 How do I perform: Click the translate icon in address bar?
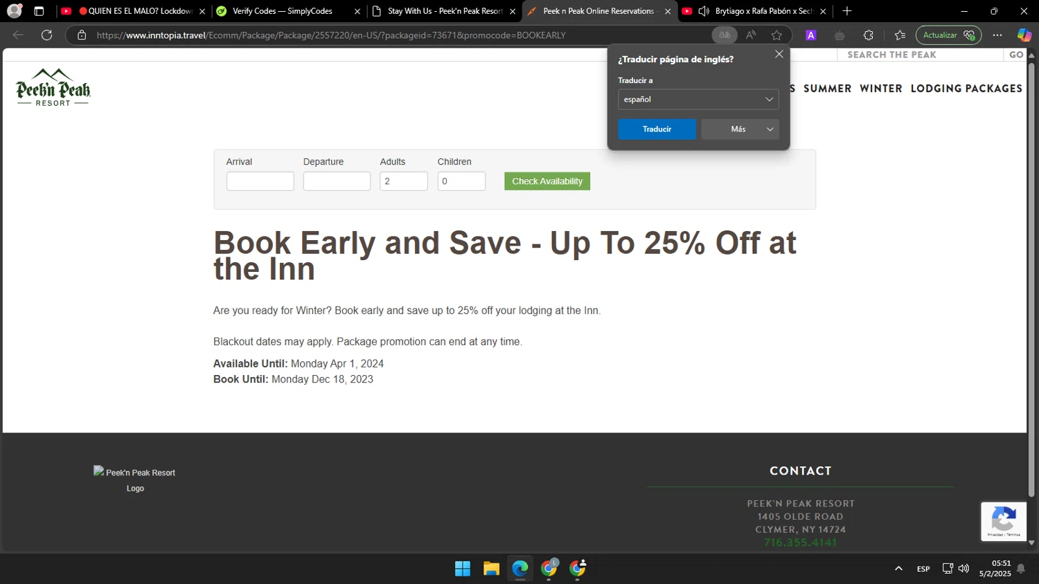coord(725,35)
